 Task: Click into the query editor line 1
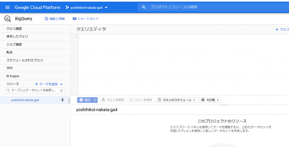183,37
